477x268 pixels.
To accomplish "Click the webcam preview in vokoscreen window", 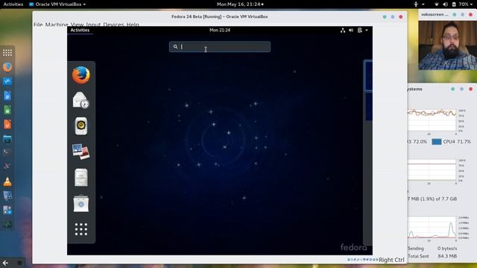I will pos(447,45).
